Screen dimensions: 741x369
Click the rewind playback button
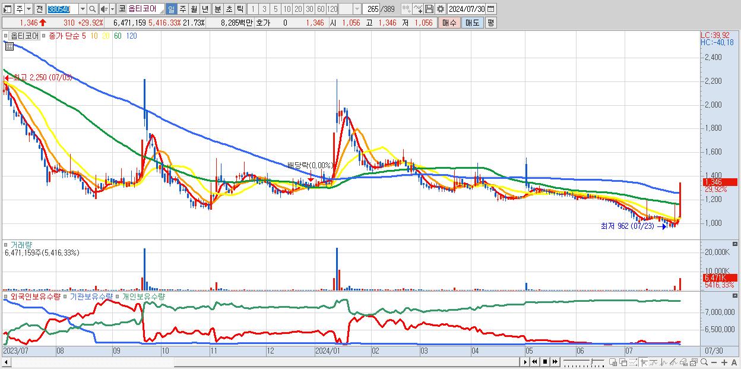tap(534, 362)
